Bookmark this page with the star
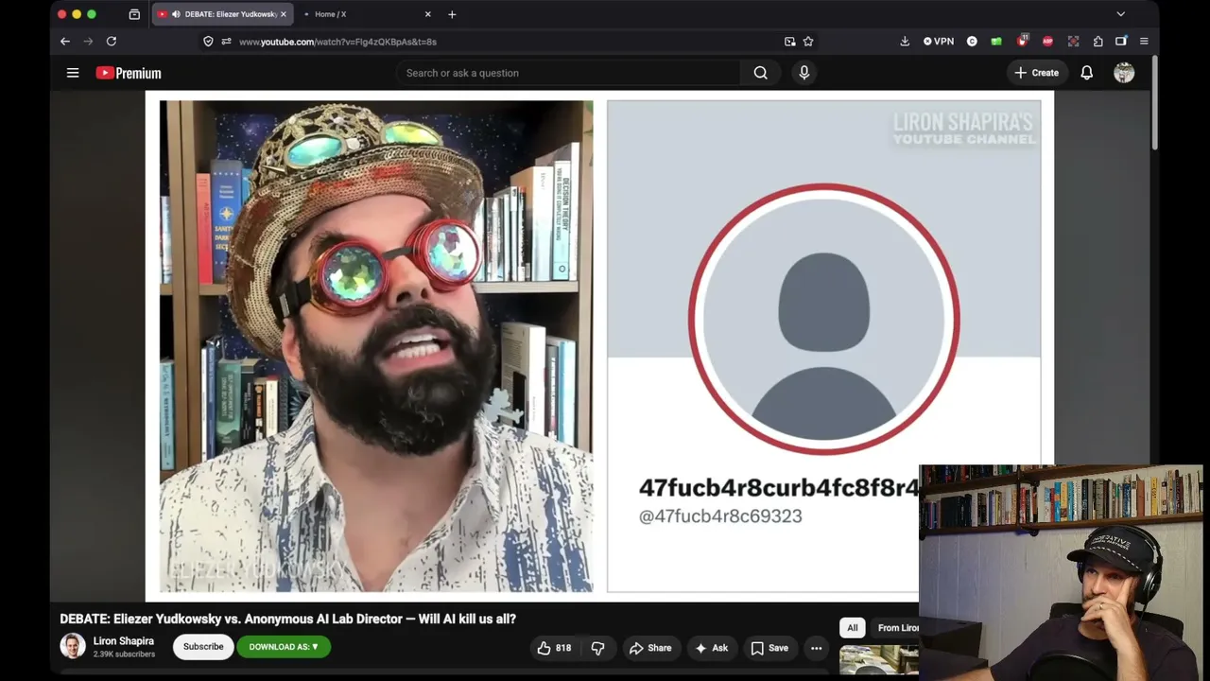 [x=808, y=42]
